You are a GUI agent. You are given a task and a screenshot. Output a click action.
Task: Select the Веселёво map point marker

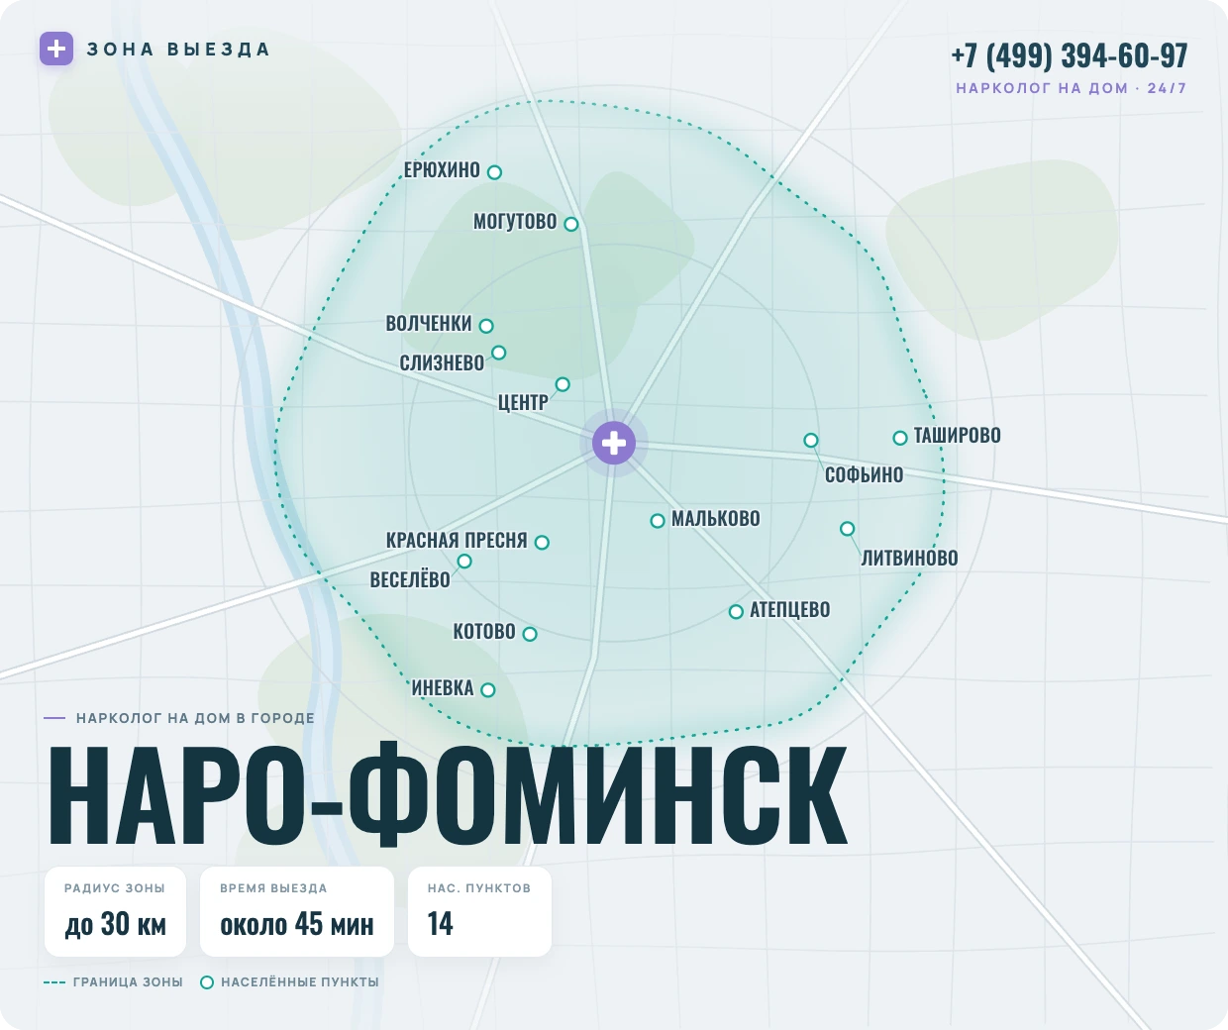464,562
